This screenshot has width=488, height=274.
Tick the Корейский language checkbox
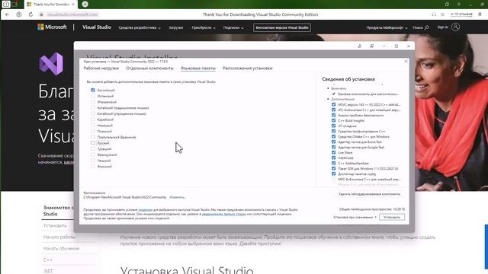click(93, 119)
